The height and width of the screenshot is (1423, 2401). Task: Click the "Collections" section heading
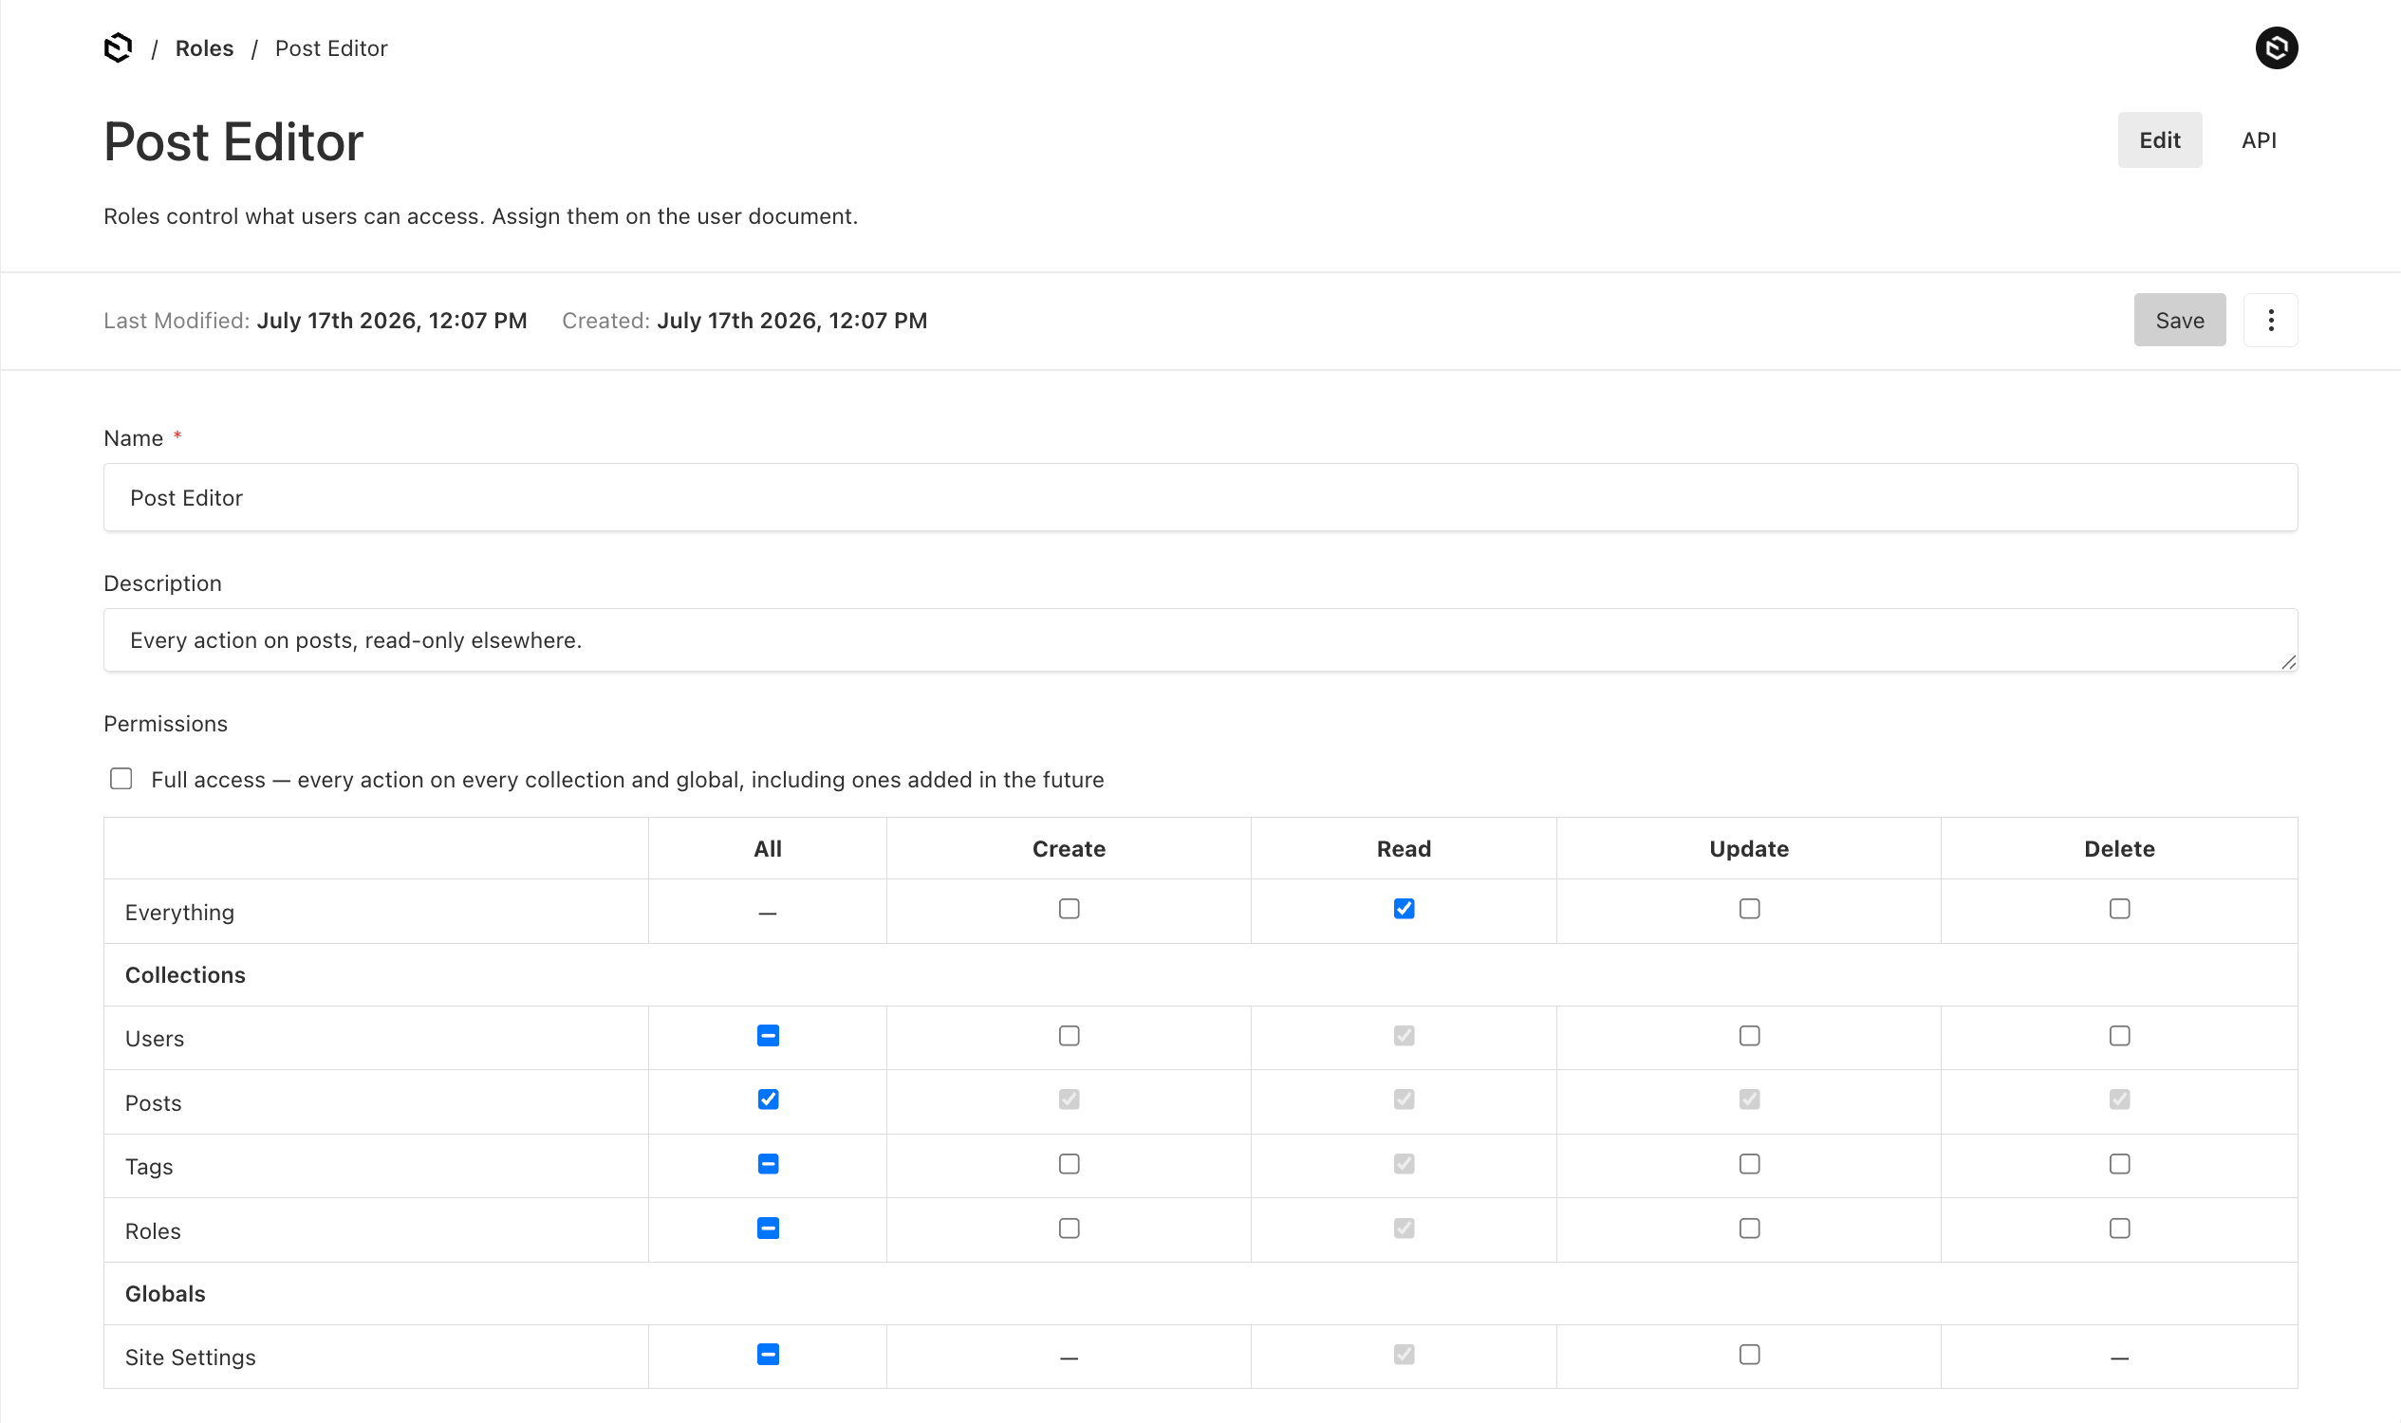coord(185,974)
